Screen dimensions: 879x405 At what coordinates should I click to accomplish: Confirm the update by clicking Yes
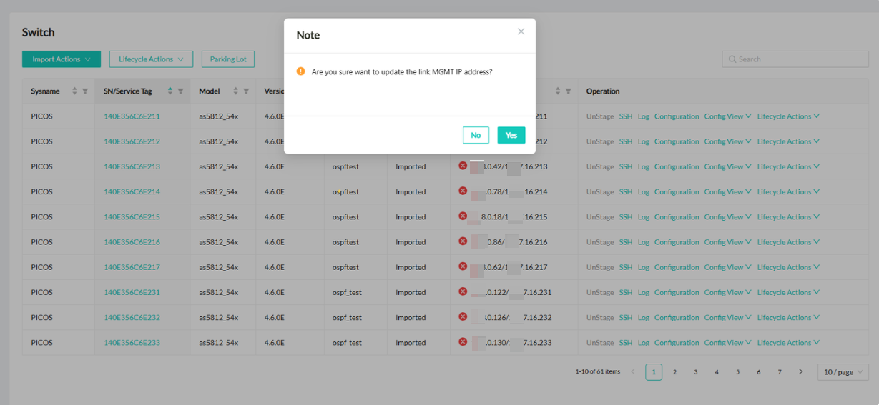(511, 135)
